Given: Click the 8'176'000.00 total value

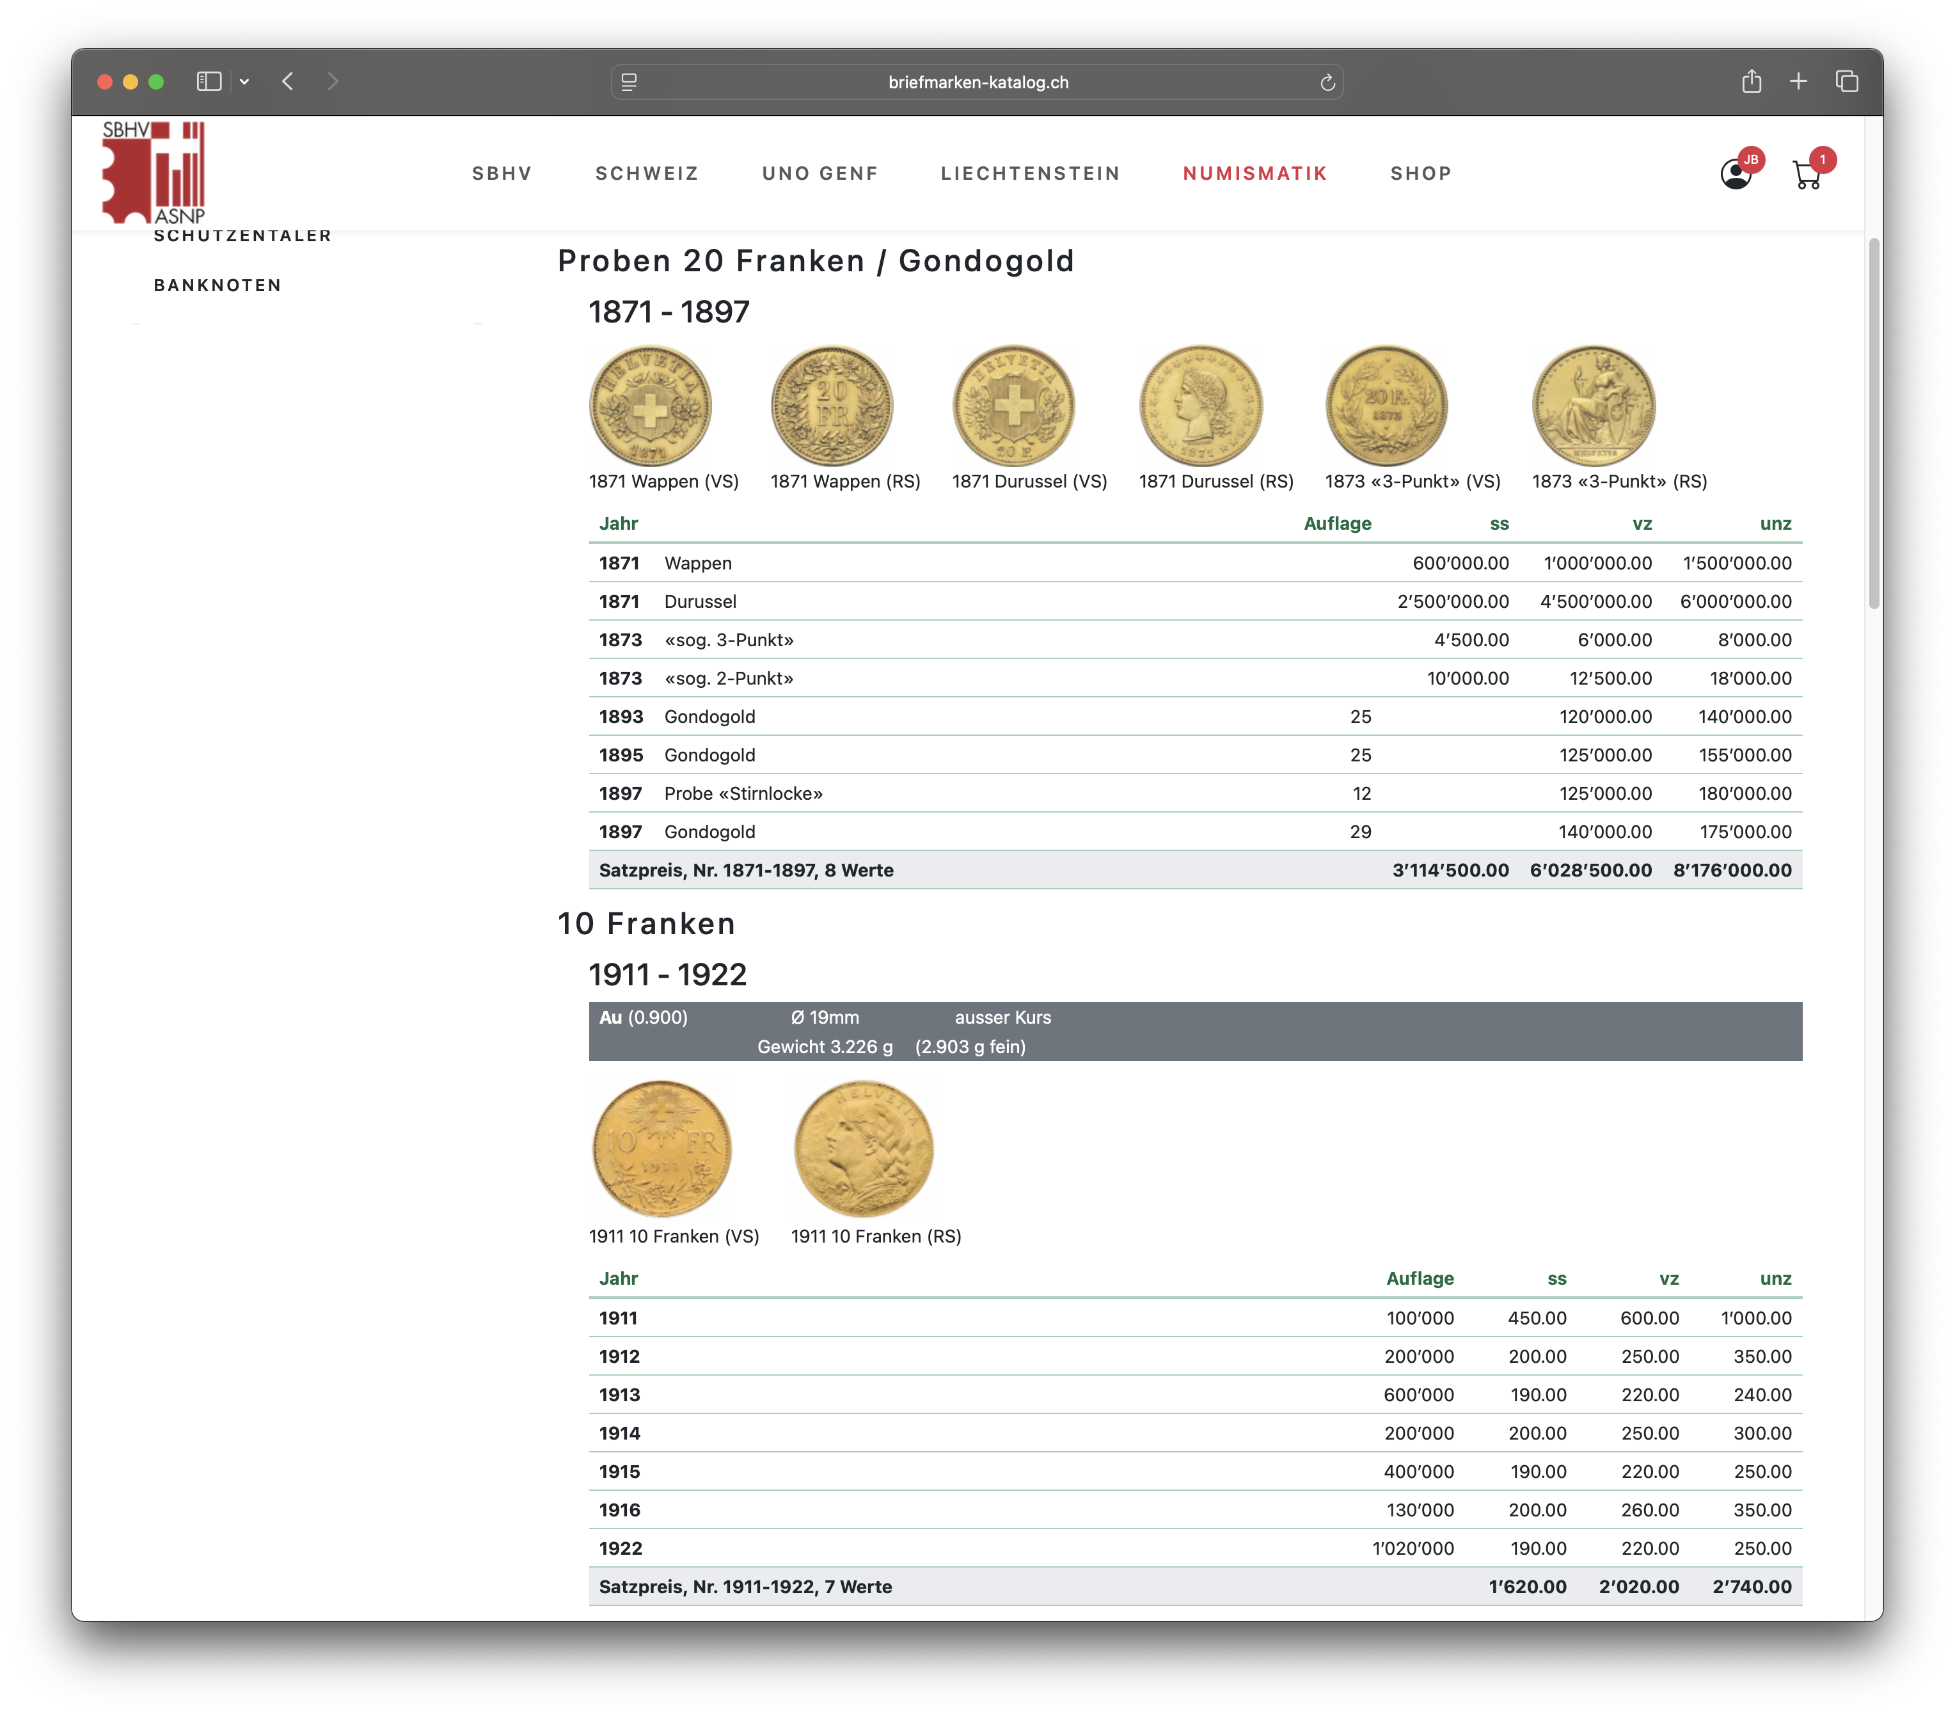Looking at the screenshot, I should pyautogui.click(x=1732, y=870).
